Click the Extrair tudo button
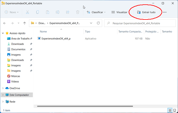Viewport: 178px width, 113px height. (x=146, y=12)
